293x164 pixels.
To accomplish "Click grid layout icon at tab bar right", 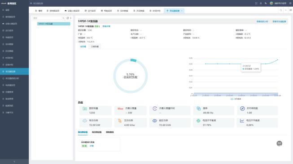I will tap(291, 10).
